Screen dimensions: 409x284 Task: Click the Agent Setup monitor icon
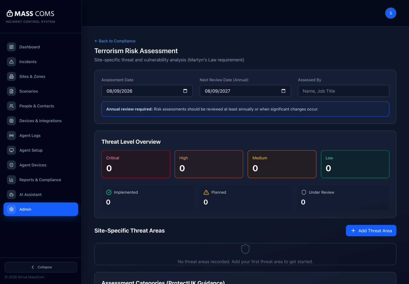click(x=11, y=150)
